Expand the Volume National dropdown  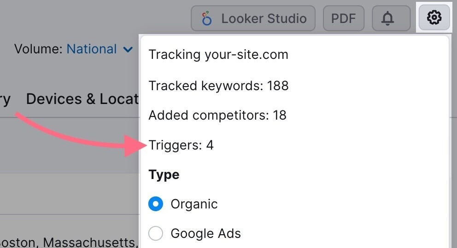pyautogui.click(x=99, y=49)
